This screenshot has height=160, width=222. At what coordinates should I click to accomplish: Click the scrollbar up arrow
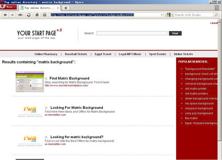click(219, 21)
